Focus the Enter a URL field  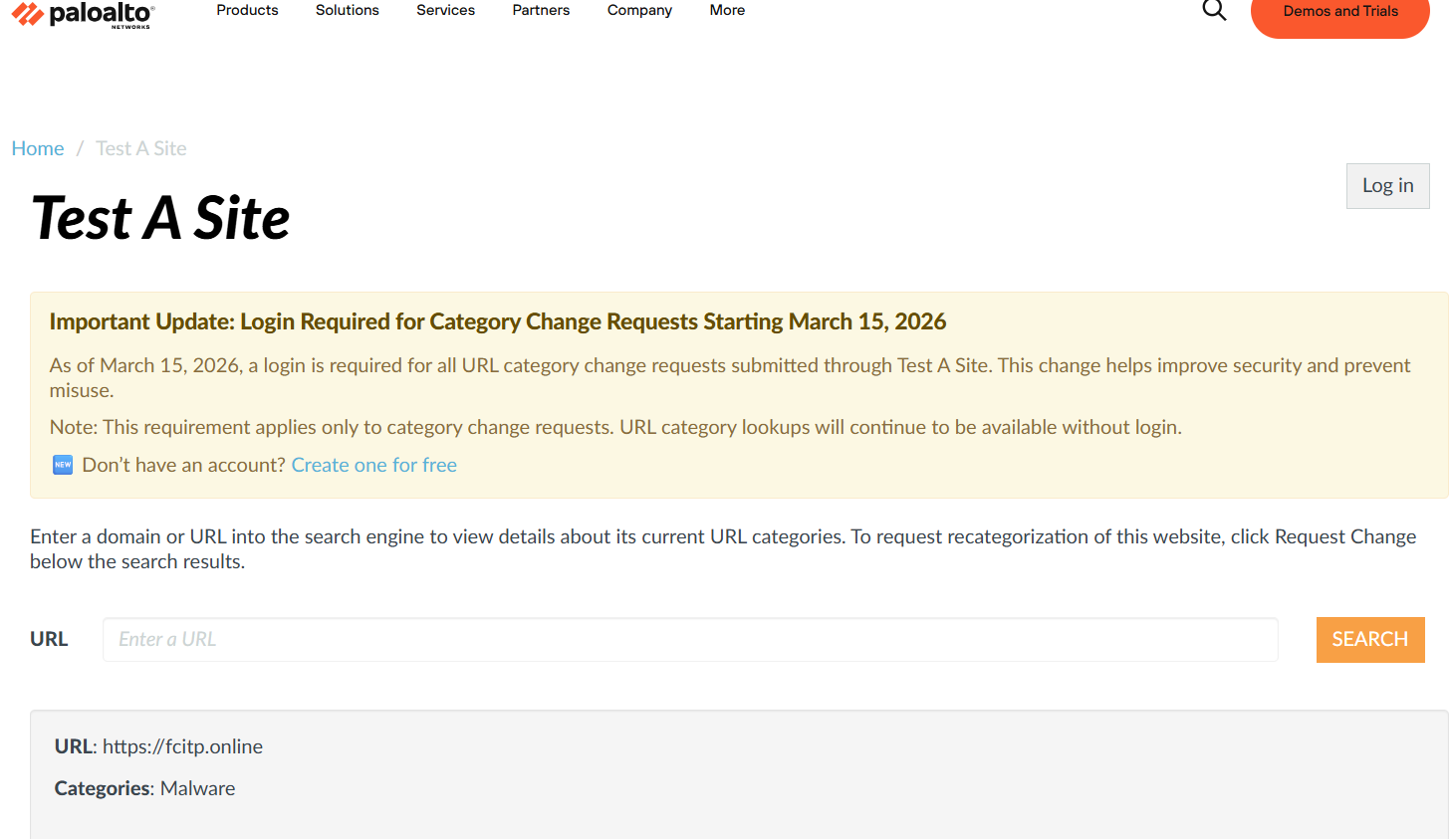[x=690, y=639]
